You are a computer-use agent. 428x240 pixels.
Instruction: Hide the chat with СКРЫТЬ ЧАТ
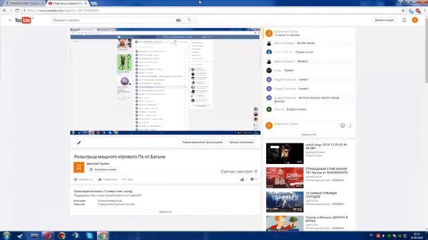point(309,135)
